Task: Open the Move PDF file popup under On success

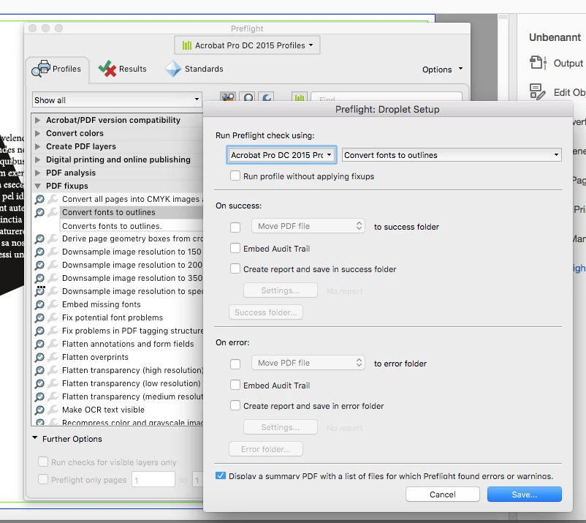Action: tap(308, 226)
